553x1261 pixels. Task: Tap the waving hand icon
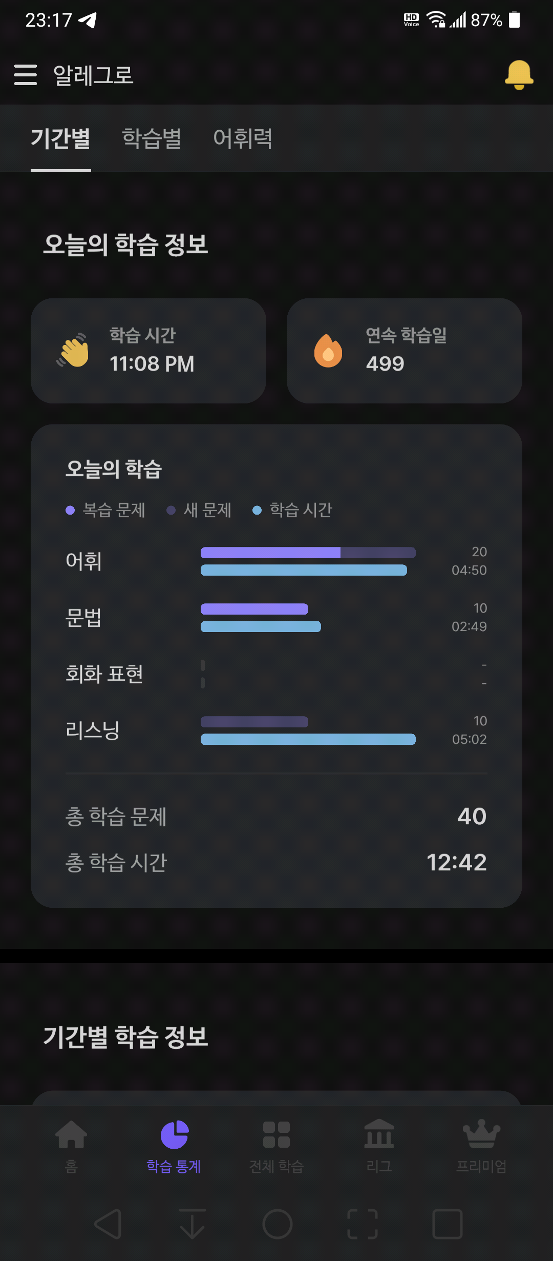73,351
